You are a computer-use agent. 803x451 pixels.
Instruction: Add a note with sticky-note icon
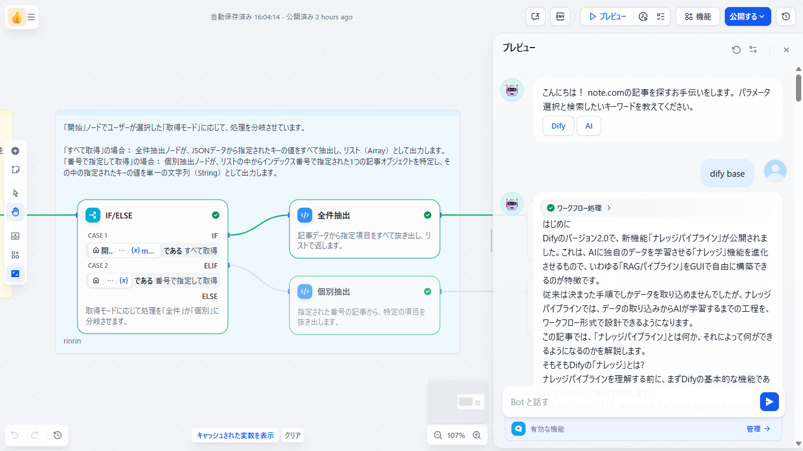pos(15,170)
